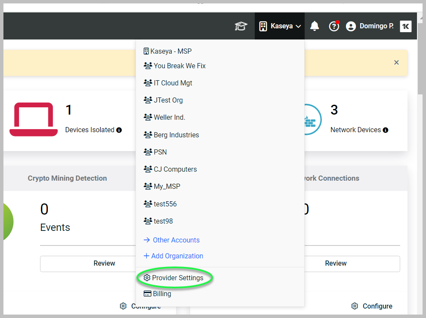Configure the Network Connections card

tap(372, 306)
